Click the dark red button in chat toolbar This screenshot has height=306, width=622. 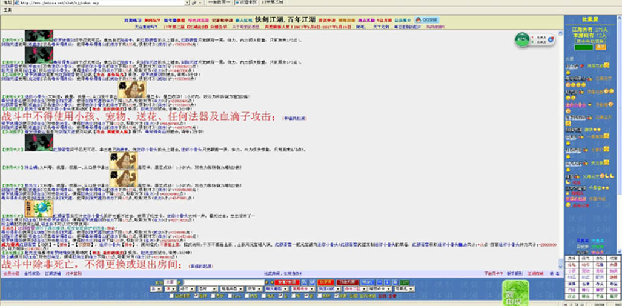(x=348, y=282)
